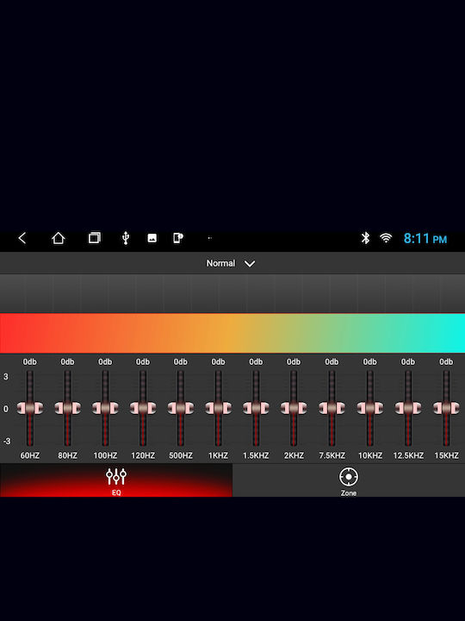
Task: Switch to the EQ tab
Action: [x=116, y=480]
